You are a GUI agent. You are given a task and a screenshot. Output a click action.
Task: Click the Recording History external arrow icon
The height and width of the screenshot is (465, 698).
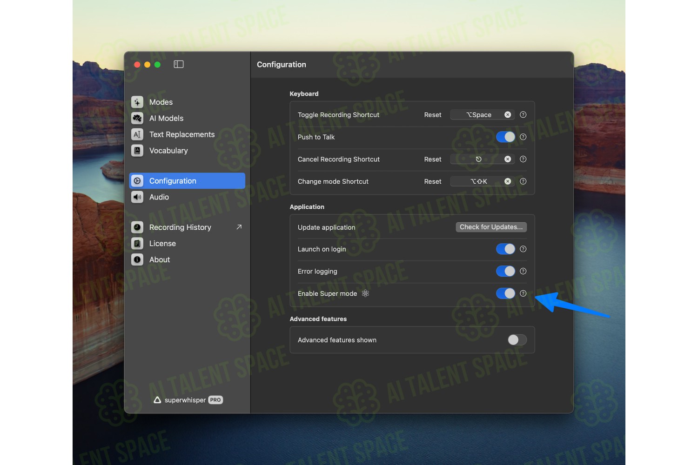coord(239,227)
